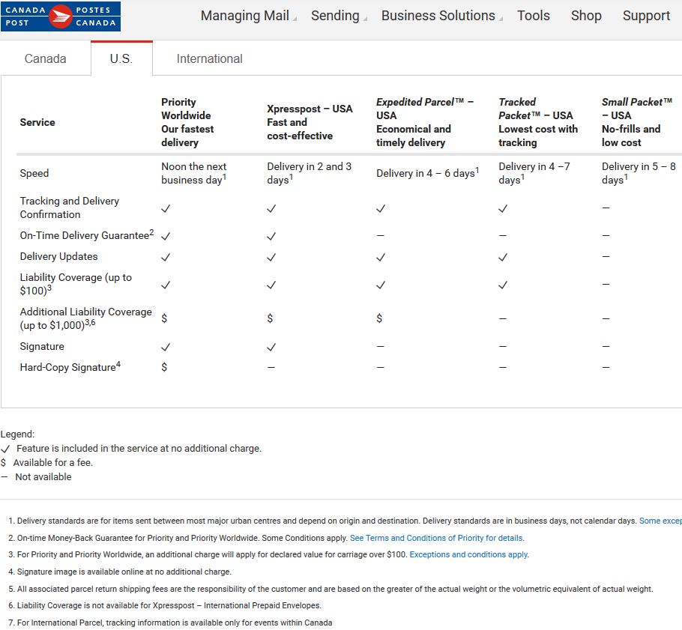The image size is (682, 630).
Task: Click the Priority Worldwide column header
Action: pyautogui.click(x=187, y=122)
